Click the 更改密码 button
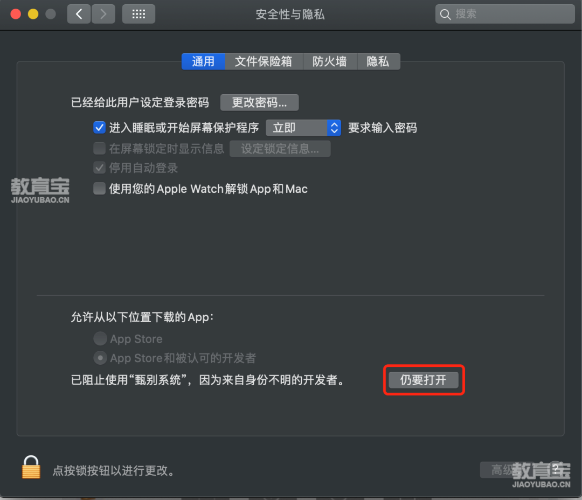The width and height of the screenshot is (582, 500). point(259,102)
